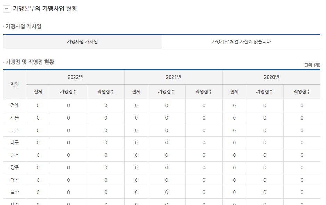Select the 가맹본부의 가맹사업 현황 heading
326x205 pixels.
45,9
